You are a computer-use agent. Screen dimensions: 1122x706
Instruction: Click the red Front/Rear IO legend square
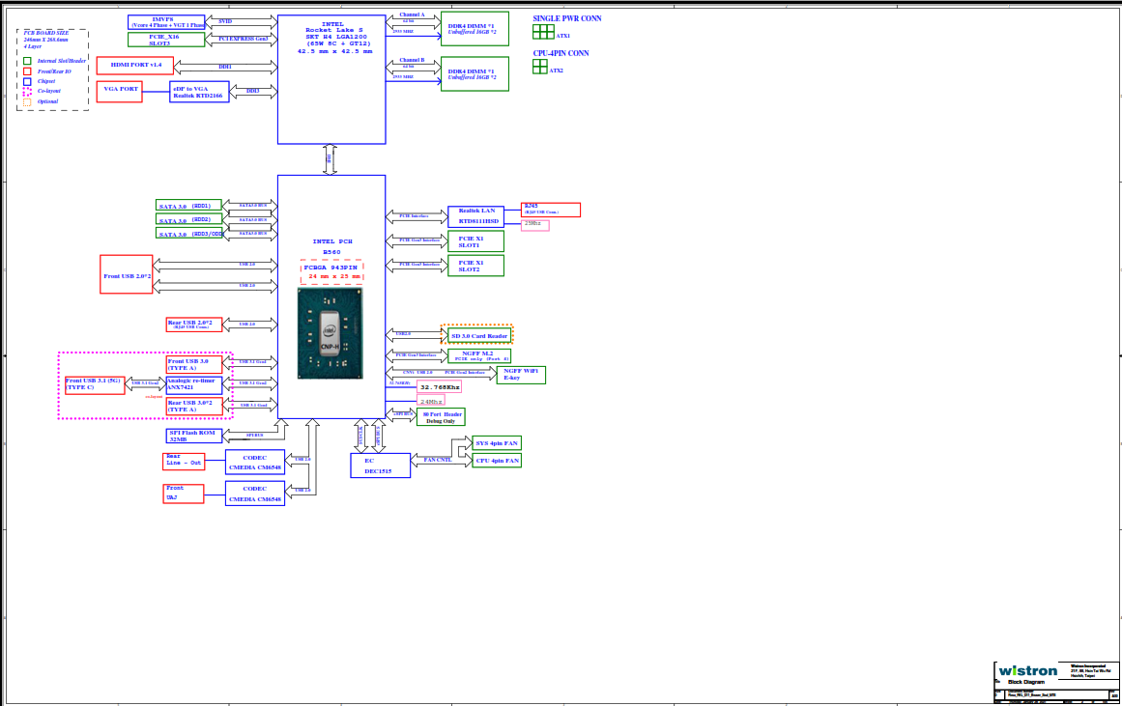(x=27, y=71)
